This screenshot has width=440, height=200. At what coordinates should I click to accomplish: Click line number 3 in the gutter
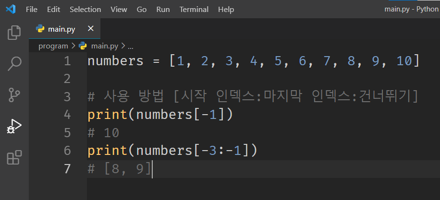pos(67,97)
